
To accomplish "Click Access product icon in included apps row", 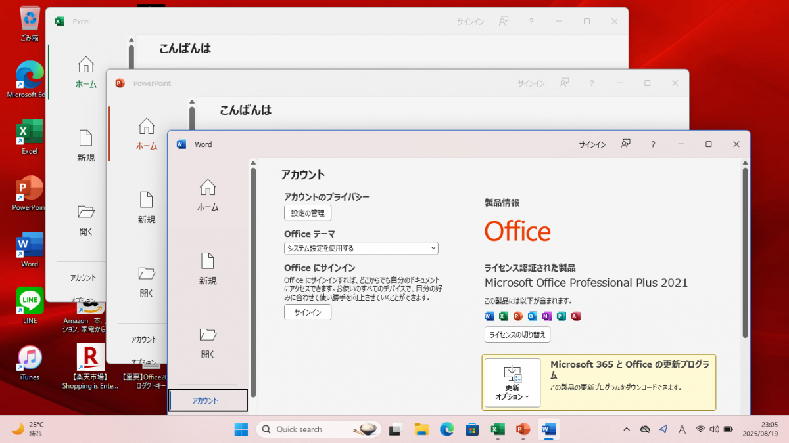I will pos(576,316).
